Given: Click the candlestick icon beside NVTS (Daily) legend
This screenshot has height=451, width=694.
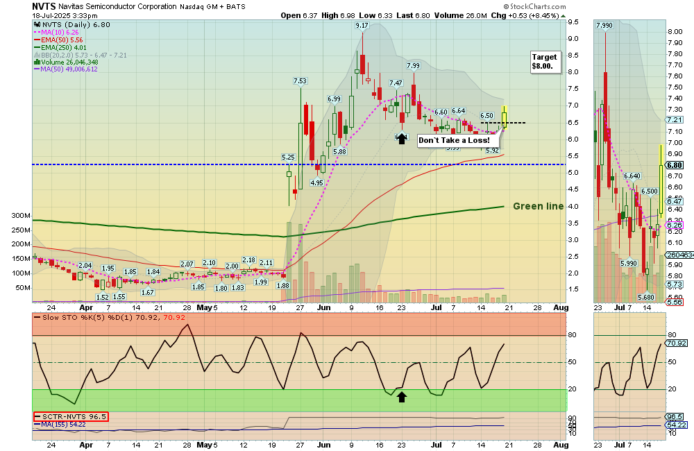Looking at the screenshot, I should coord(37,25).
